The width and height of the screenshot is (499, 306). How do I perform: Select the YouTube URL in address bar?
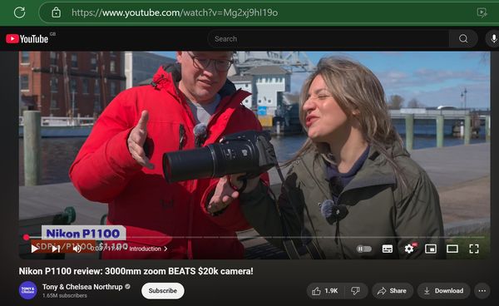coord(175,12)
